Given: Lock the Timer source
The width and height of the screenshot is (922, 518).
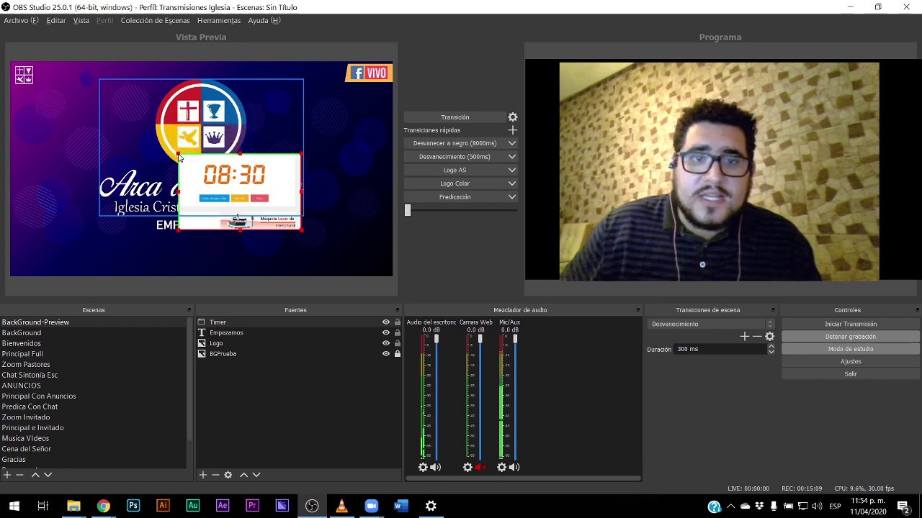Looking at the screenshot, I should (x=397, y=322).
